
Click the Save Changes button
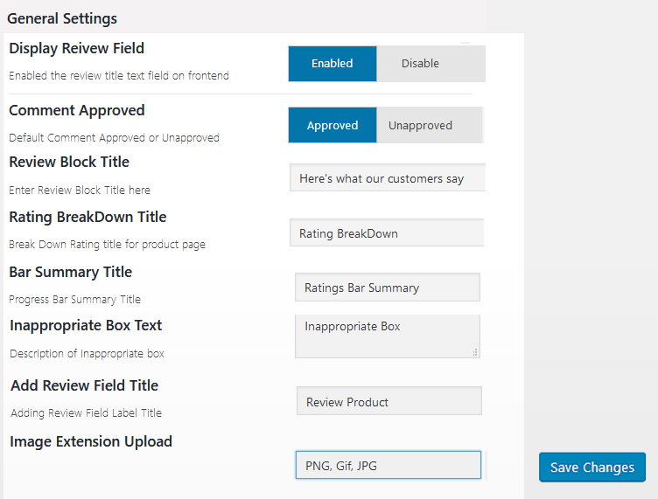coord(592,468)
